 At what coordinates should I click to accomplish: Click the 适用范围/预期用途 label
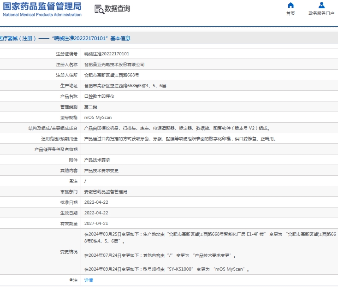click(59, 139)
